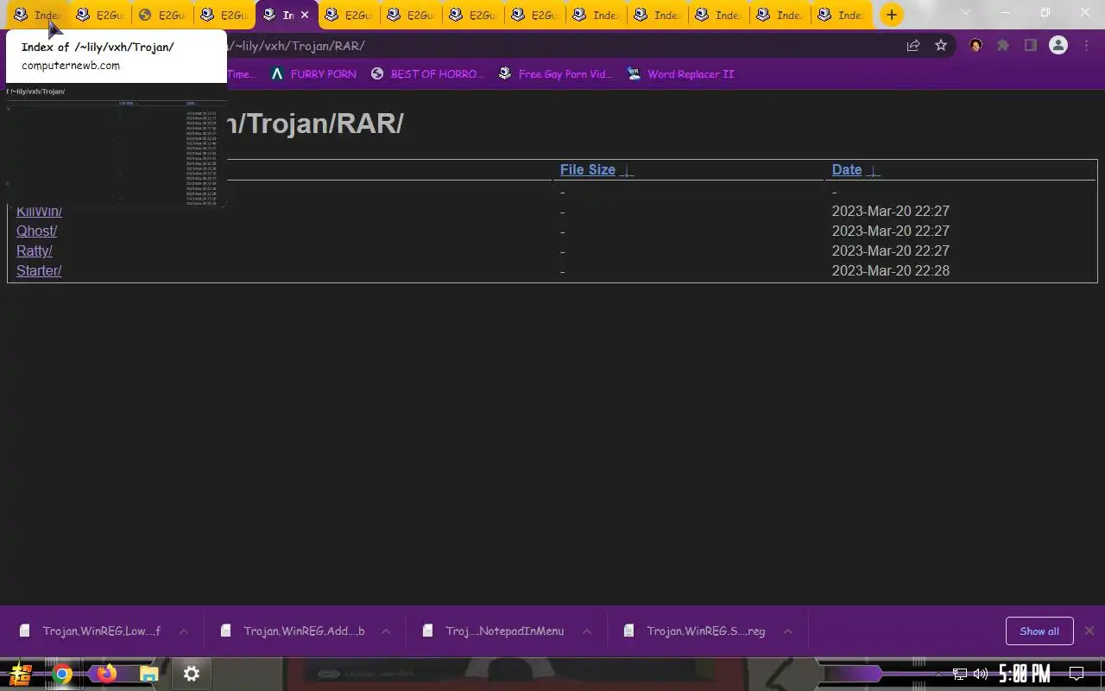Image resolution: width=1105 pixels, height=691 pixels.
Task: Open File Explorer from the taskbar
Action: 149,675
